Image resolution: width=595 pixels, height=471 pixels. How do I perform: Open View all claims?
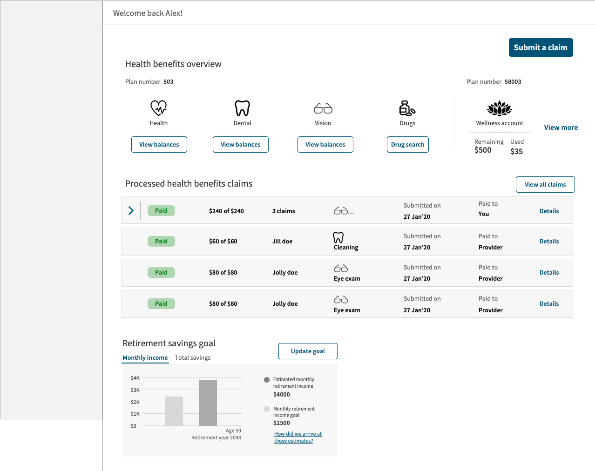pyautogui.click(x=545, y=184)
